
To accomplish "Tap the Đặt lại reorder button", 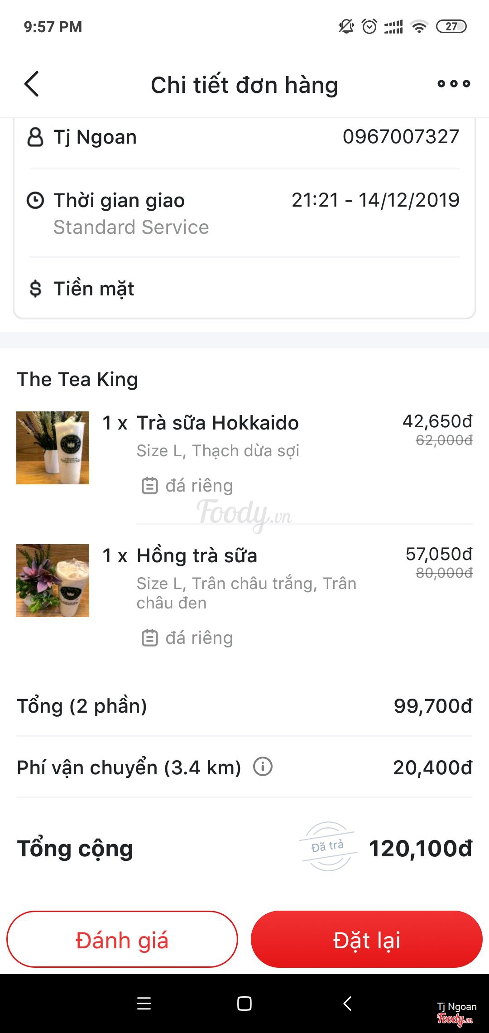I will coord(367,940).
